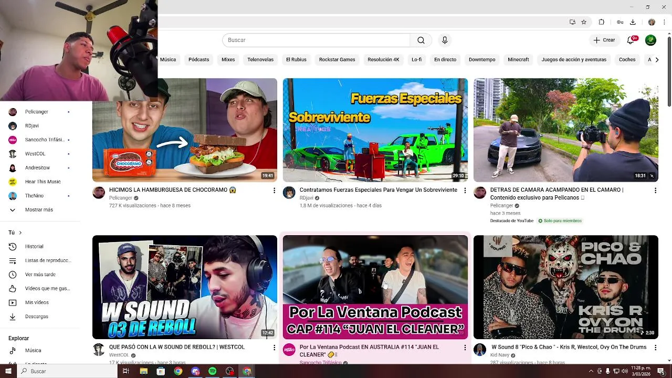The height and width of the screenshot is (378, 672).
Task: Open Spotify from the taskbar
Action: tap(212, 371)
